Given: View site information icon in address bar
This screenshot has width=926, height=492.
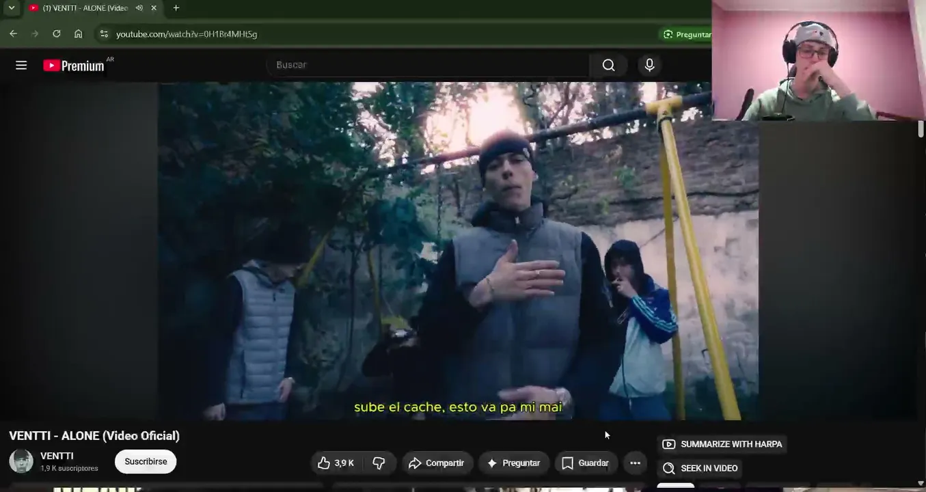Looking at the screenshot, I should tap(103, 33).
